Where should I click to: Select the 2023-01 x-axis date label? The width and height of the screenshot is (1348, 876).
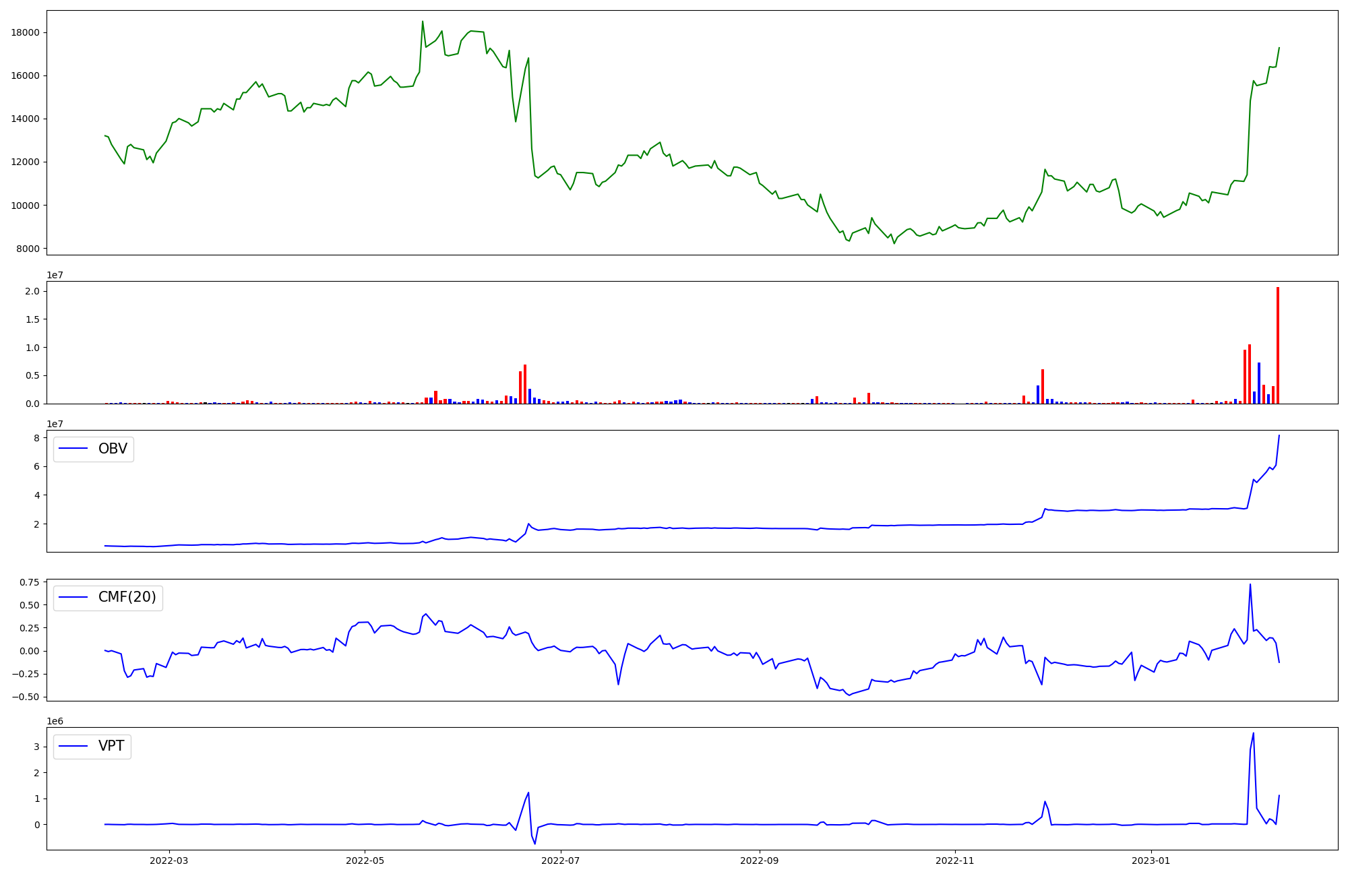tap(1151, 861)
